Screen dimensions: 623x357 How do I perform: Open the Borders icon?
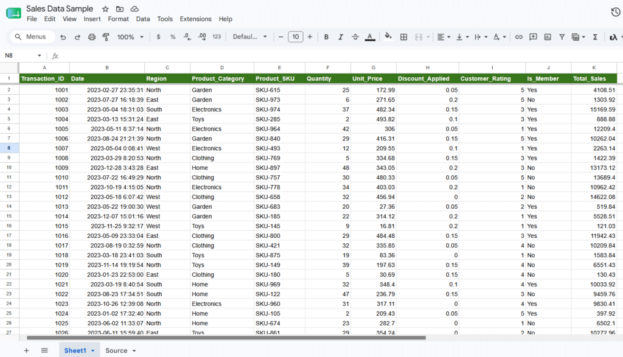pos(404,37)
